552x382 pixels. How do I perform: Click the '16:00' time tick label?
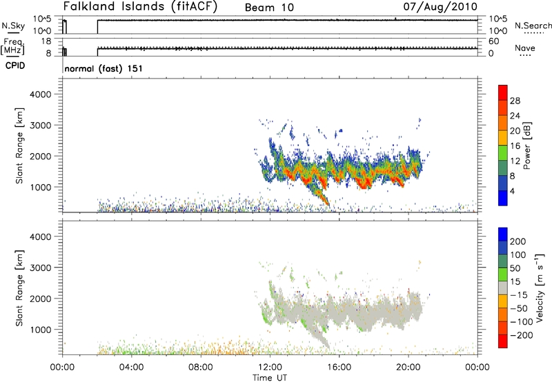coord(339,368)
